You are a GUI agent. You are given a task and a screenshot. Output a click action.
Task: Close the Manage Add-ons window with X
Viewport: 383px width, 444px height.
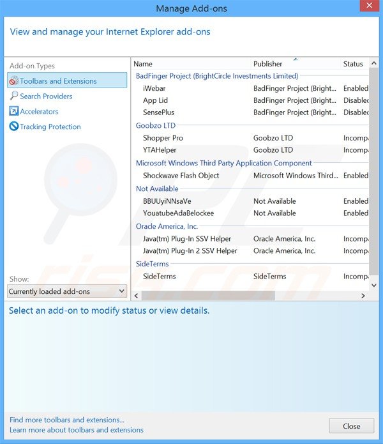(x=369, y=5)
